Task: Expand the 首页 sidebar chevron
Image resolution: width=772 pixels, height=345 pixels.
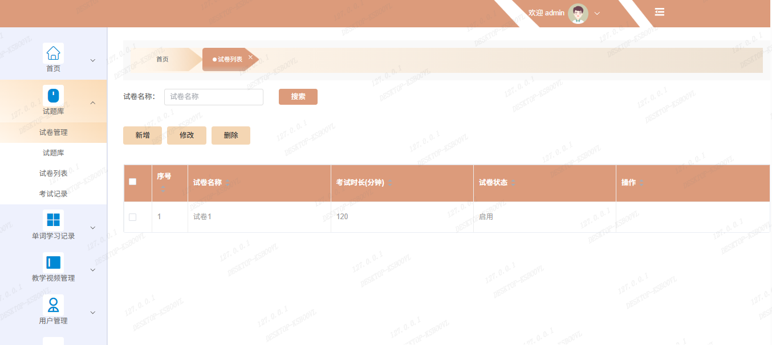Action: [93, 60]
